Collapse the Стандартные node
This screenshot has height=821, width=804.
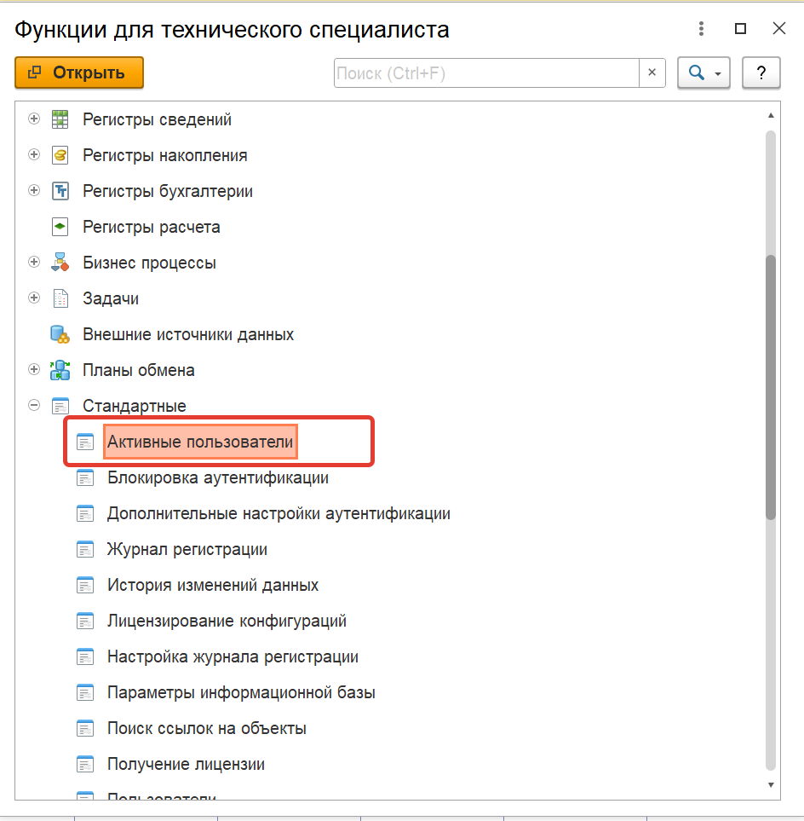coord(34,405)
